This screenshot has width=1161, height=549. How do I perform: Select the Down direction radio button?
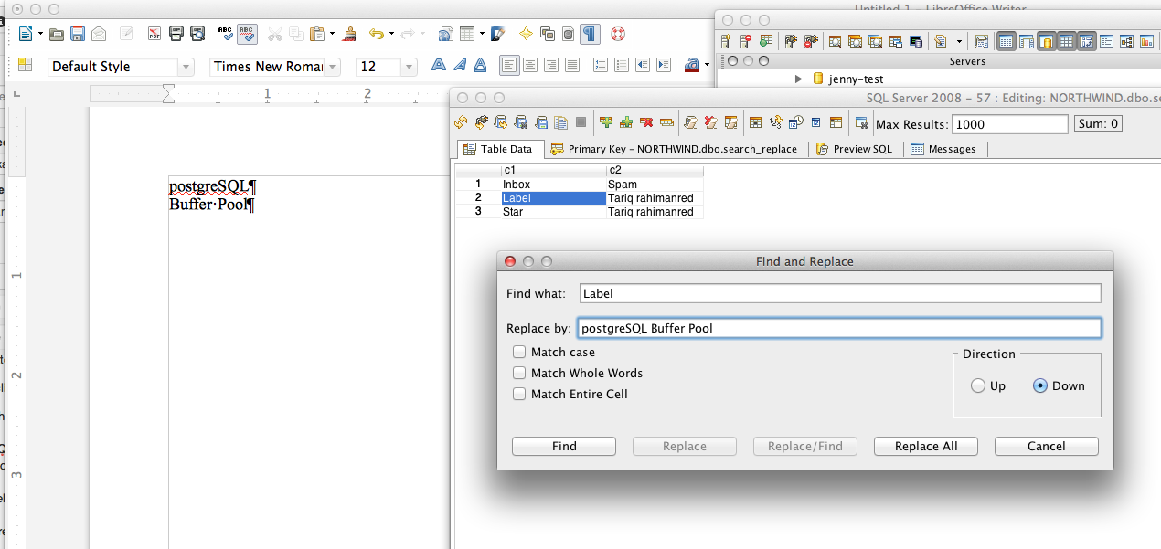[1039, 385]
